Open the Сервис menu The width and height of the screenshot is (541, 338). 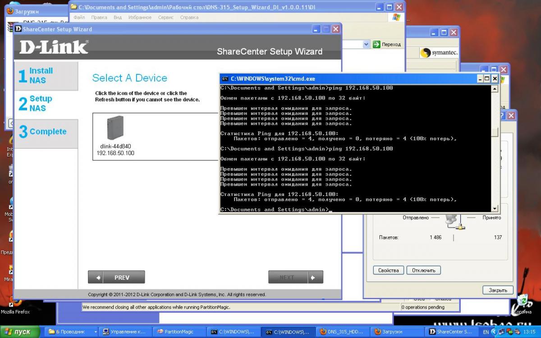166,18
